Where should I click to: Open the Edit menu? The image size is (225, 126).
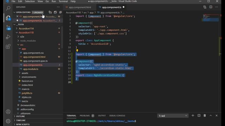[20, 1]
